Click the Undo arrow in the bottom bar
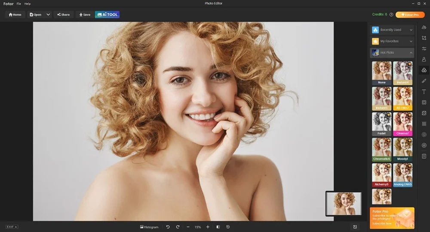Screen dimensions: 430x232 point(168,227)
